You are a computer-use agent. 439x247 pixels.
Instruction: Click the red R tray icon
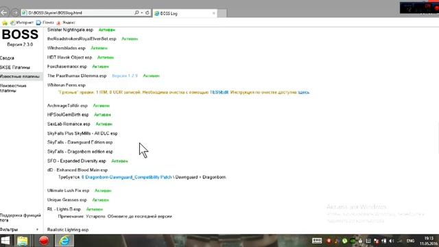click(x=329, y=241)
